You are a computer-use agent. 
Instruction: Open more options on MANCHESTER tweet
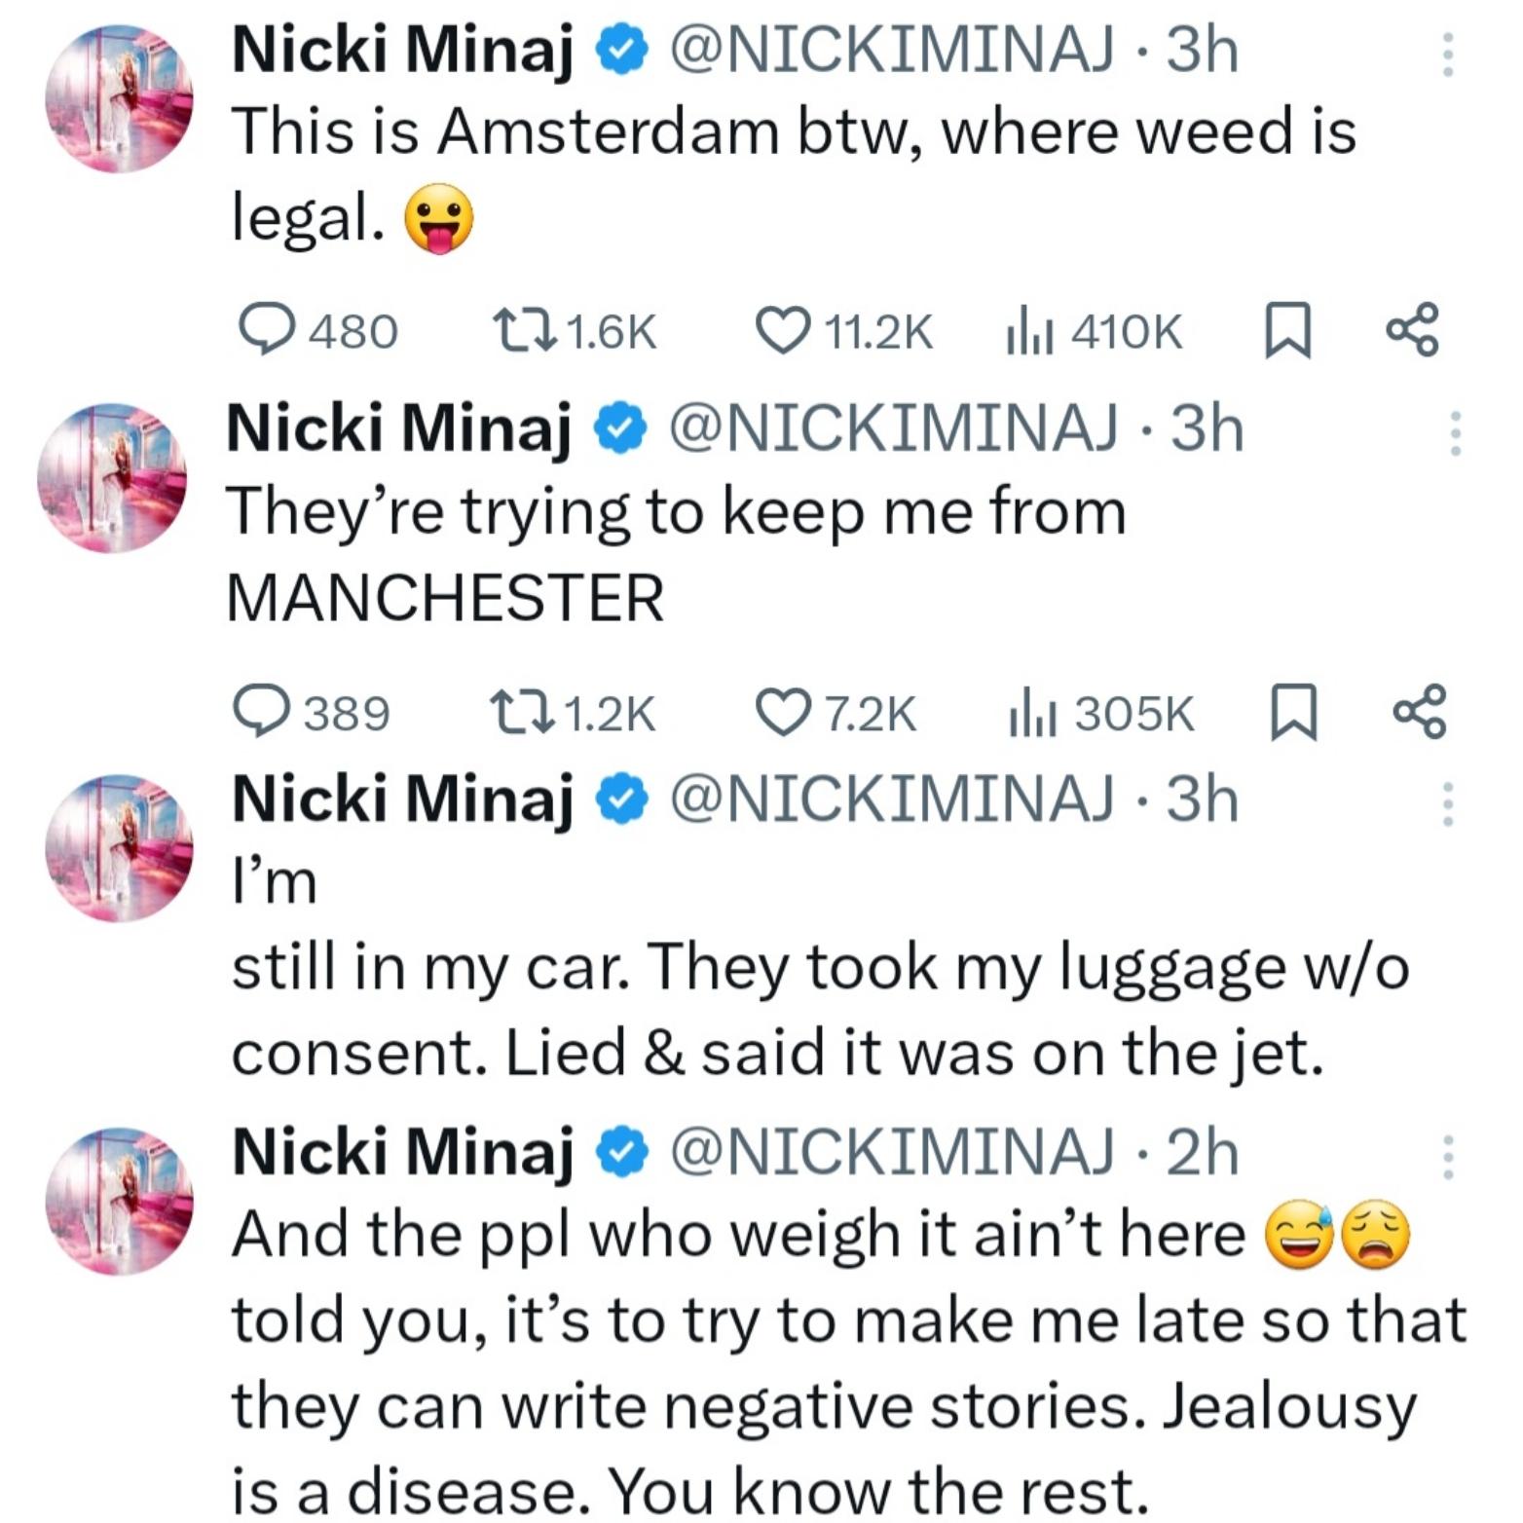tap(1455, 433)
